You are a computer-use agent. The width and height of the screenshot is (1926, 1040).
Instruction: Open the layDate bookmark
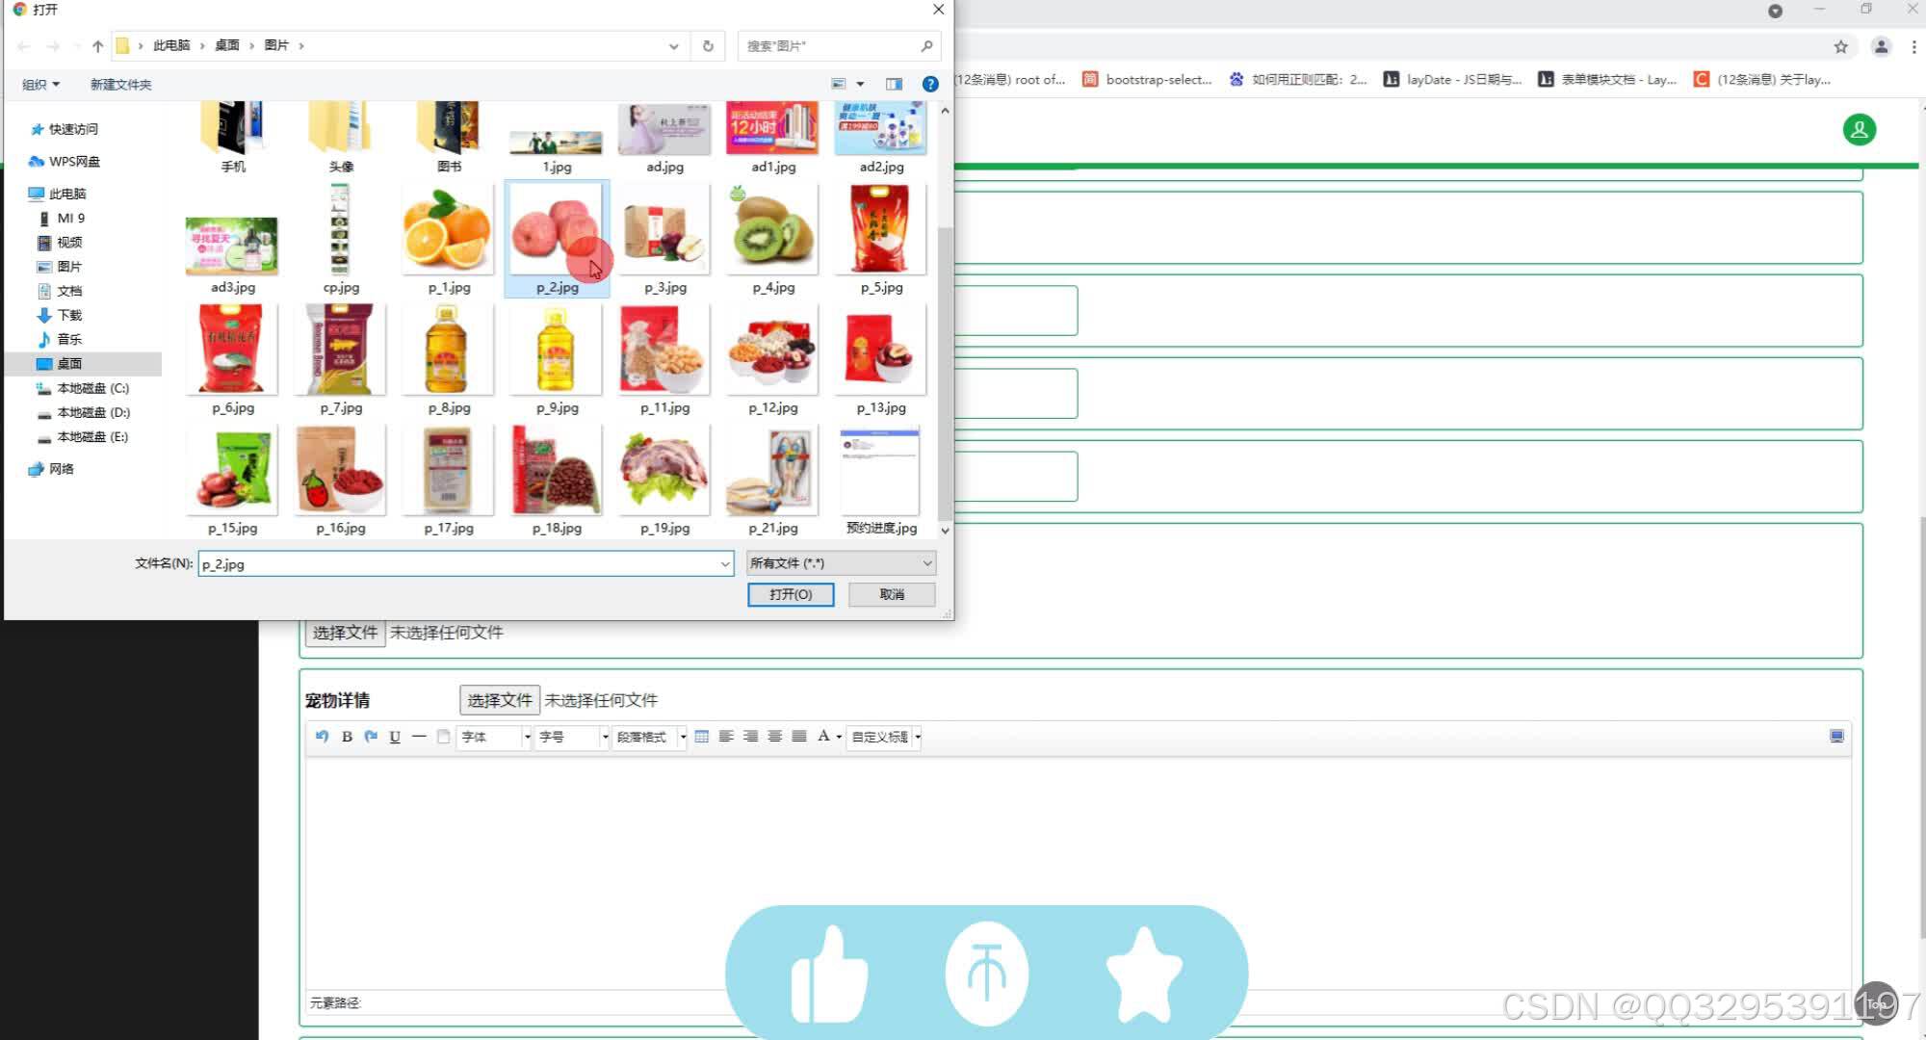pos(1452,80)
